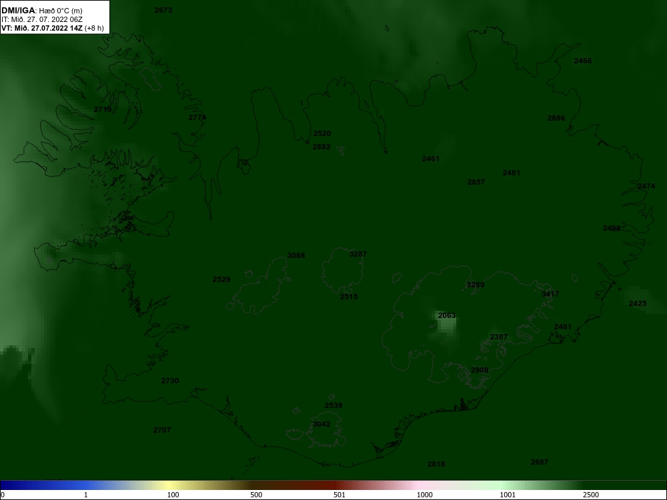
Task: Click the yellow band of the color scale
Action: coord(170,485)
